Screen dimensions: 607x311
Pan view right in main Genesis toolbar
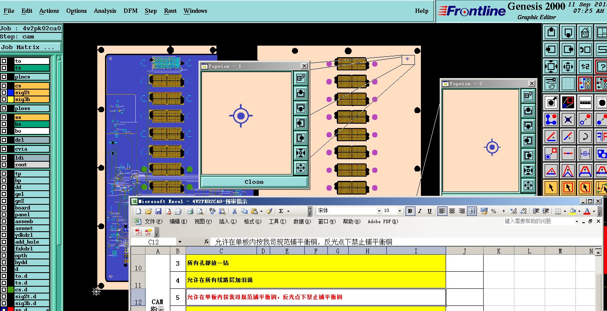click(568, 49)
